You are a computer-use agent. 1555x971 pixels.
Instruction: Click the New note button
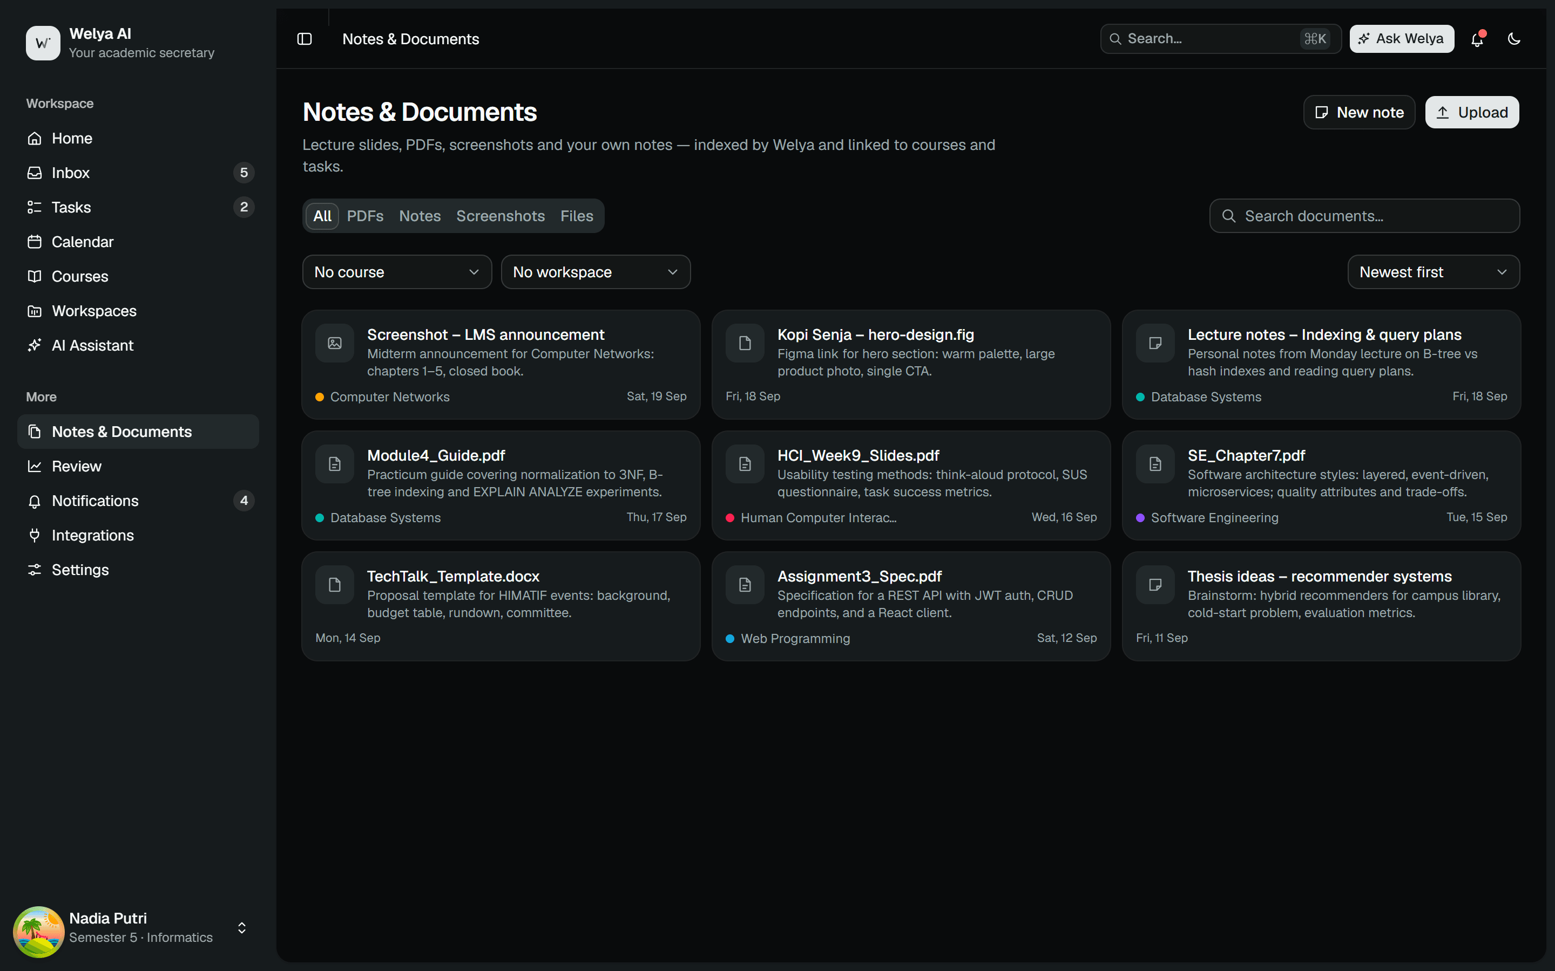[1359, 112]
